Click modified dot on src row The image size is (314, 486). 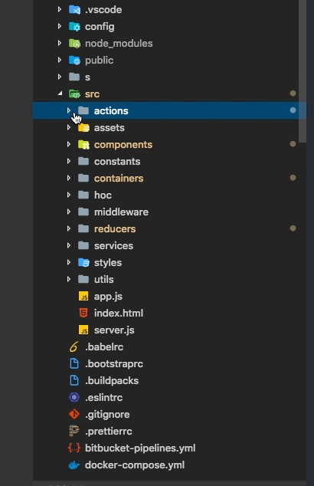click(x=293, y=94)
